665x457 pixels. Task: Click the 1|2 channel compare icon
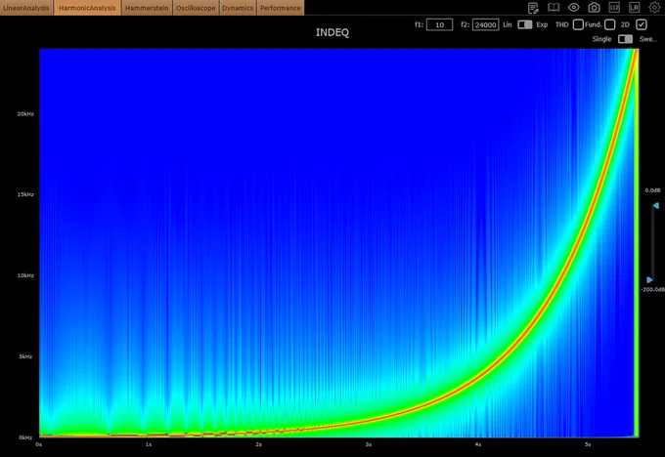click(x=614, y=8)
